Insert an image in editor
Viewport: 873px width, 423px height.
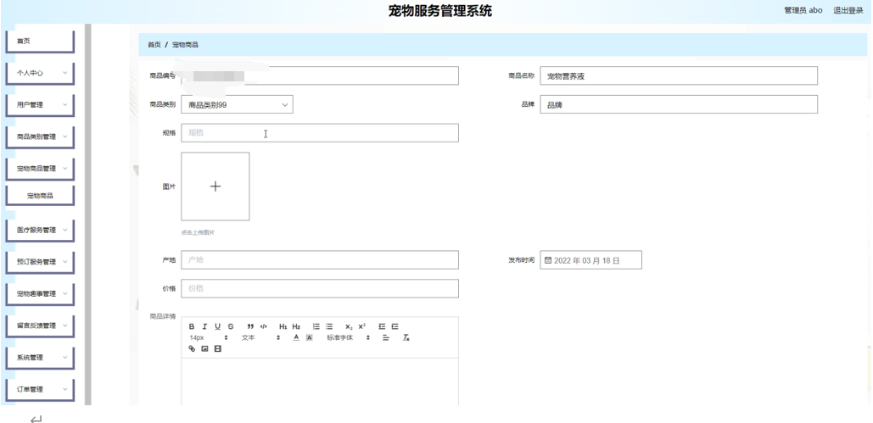pos(204,349)
